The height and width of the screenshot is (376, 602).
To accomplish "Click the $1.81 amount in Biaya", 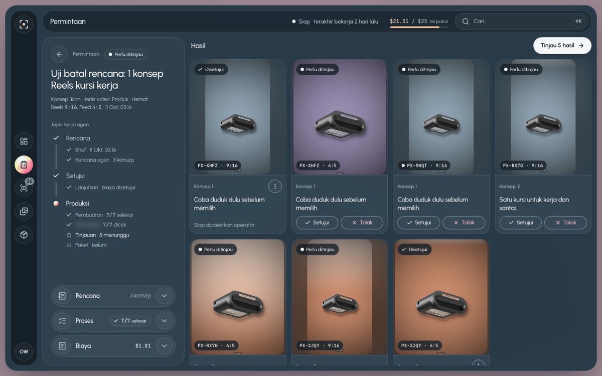I will tap(143, 346).
